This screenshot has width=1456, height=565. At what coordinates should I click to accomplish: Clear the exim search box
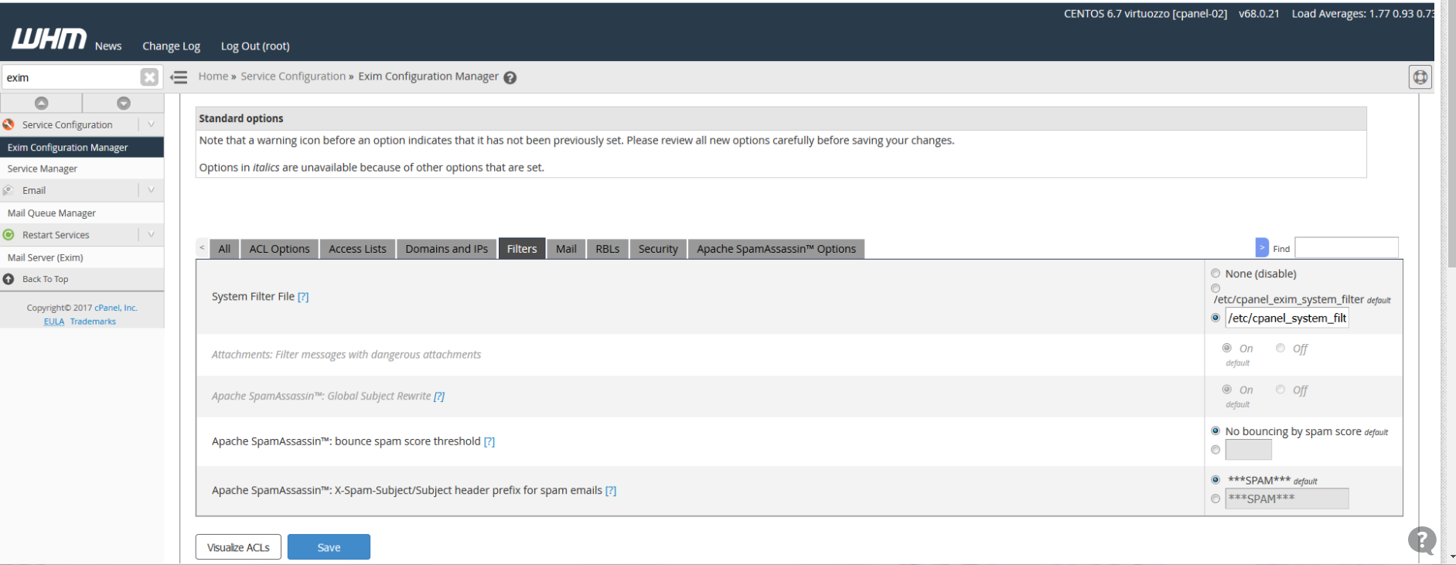(x=149, y=77)
